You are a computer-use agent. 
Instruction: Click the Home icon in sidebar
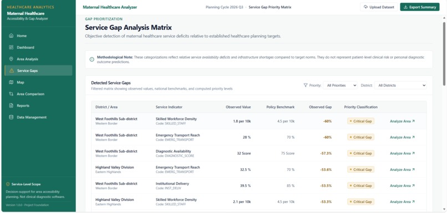coord(11,36)
